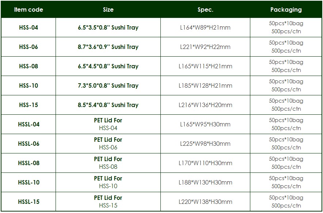The image size is (323, 213).
Task: Select the HSS-15 item code cell
Action: pos(28,105)
